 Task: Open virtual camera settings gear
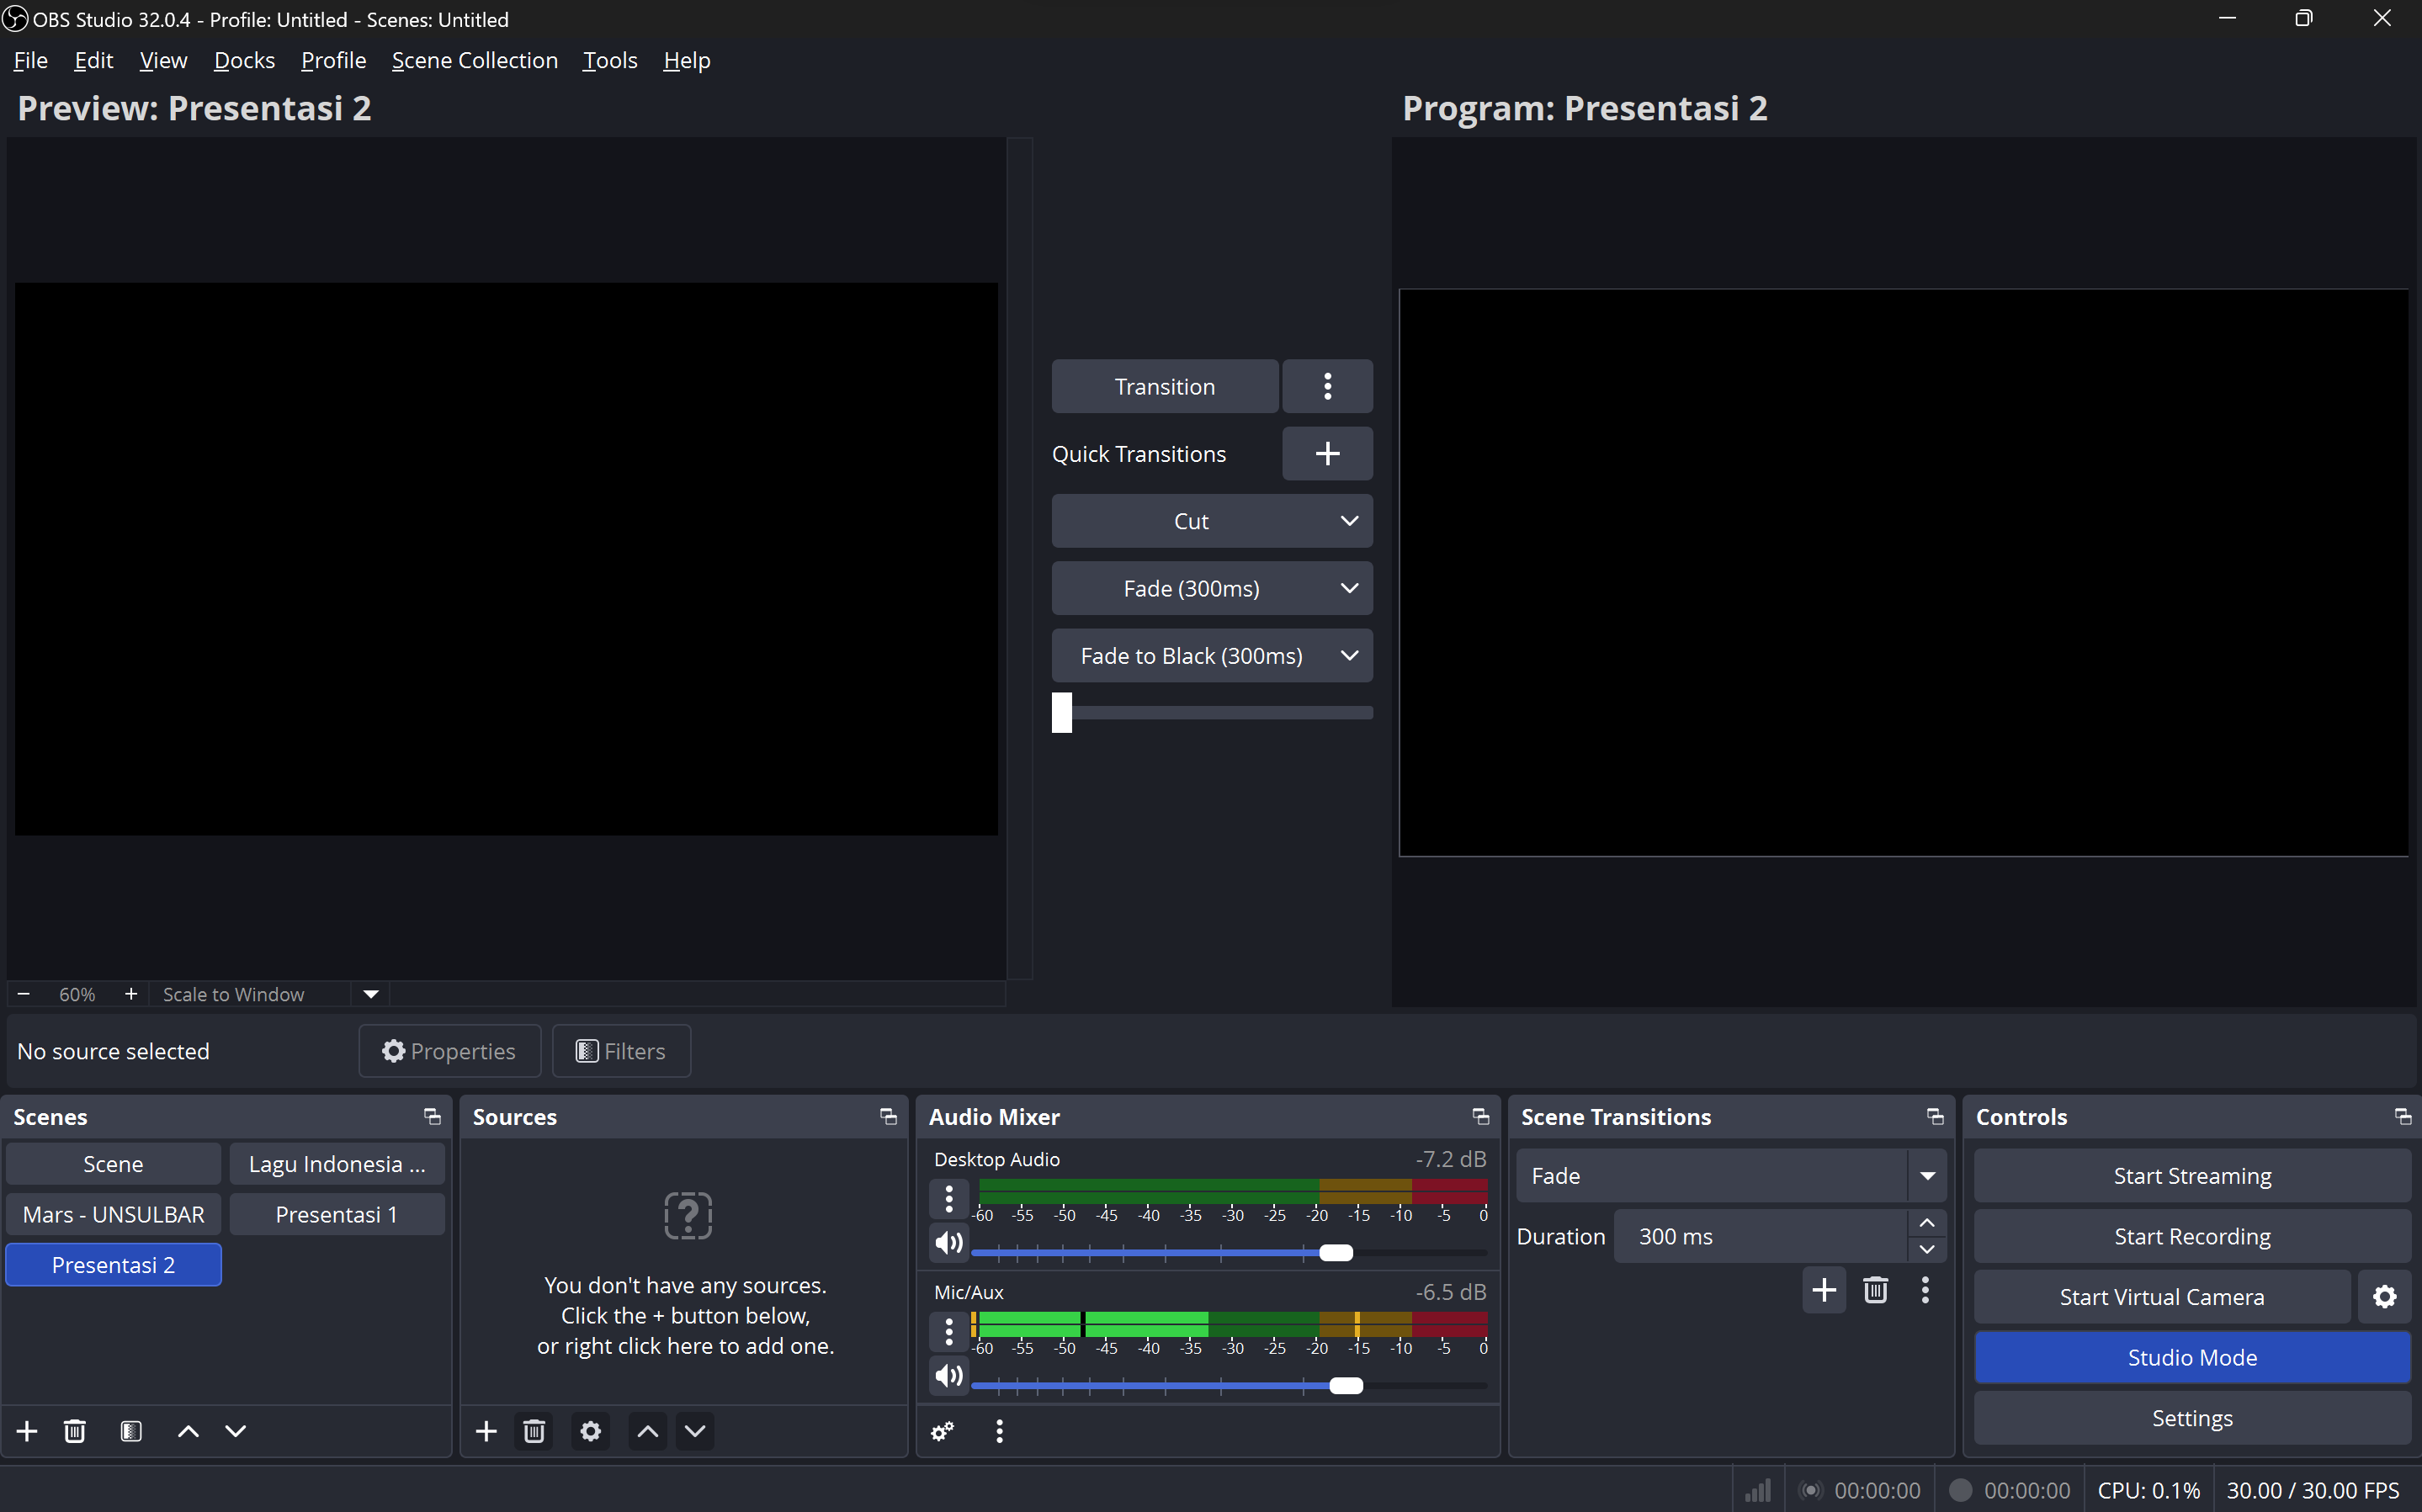(2384, 1297)
